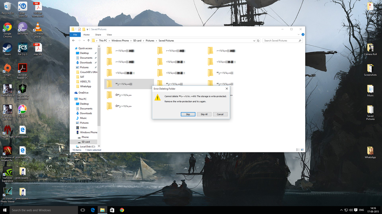This screenshot has height=214, width=382.
Task: Select the Origin desktop icon
Action: 7,70
